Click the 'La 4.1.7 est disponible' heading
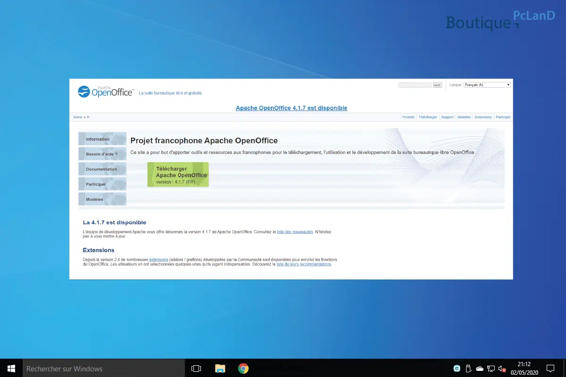 [x=115, y=222]
